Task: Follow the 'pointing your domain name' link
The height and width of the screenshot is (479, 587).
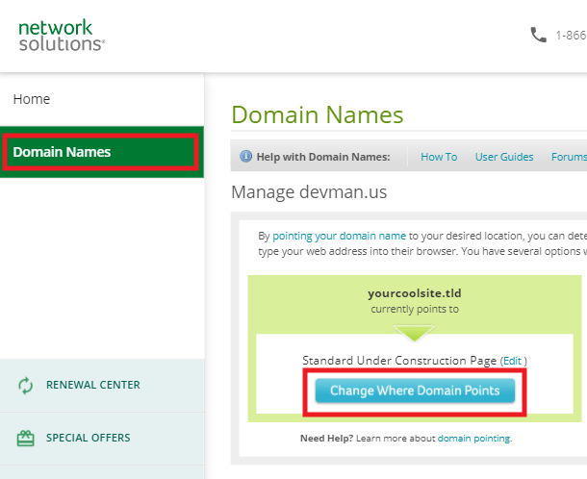Action: [339, 236]
